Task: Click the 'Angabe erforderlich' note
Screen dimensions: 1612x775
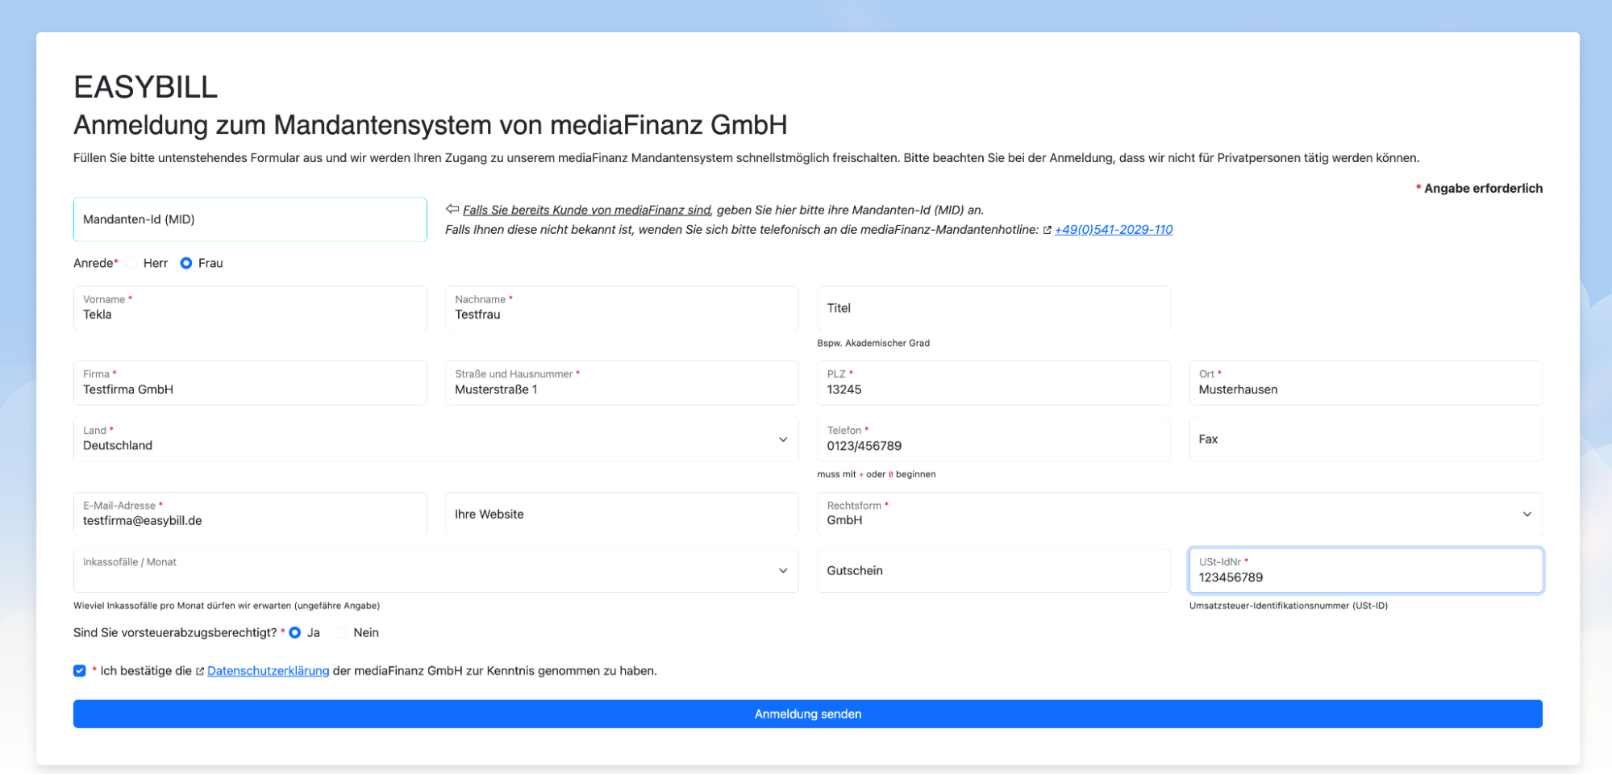Action: pyautogui.click(x=1480, y=189)
